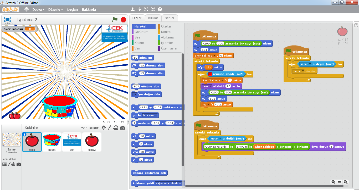Open dropdown in "'ye doğru dön" block
Viewport: 359px width, 190px height.
pos(136,94)
